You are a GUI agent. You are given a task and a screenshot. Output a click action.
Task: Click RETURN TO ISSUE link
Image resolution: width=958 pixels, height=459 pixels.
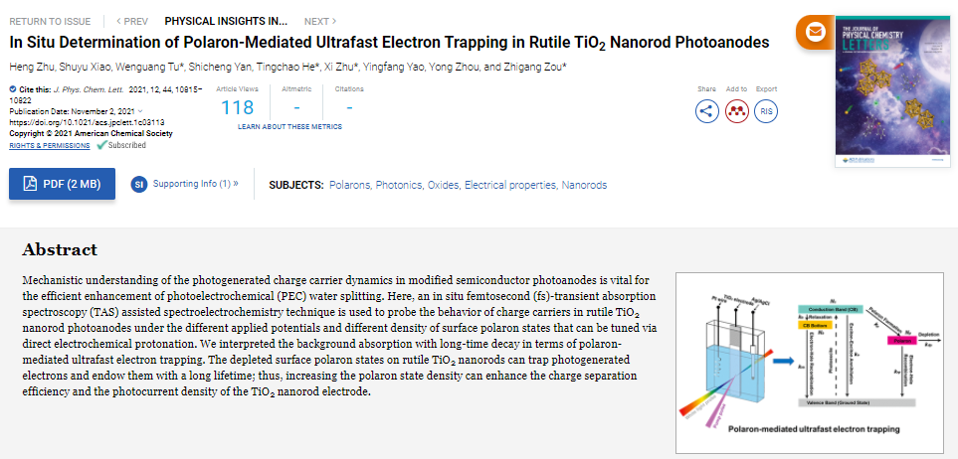click(x=50, y=21)
